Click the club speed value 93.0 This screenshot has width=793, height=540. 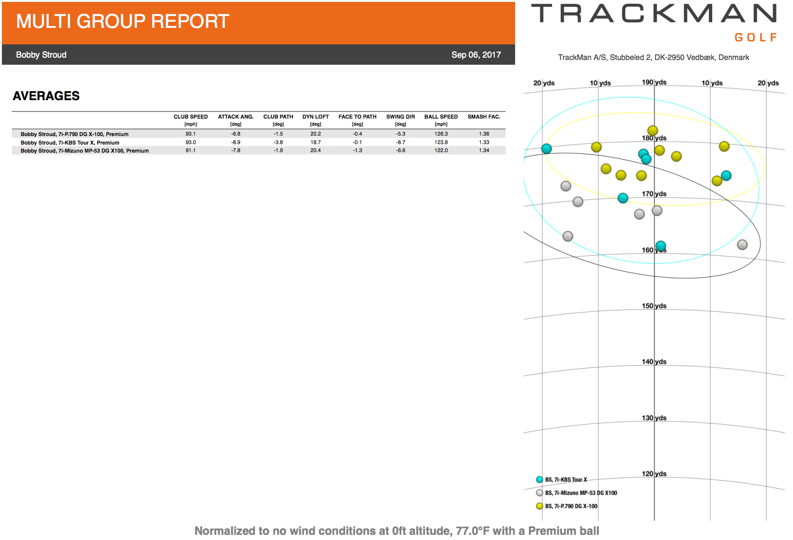pyautogui.click(x=190, y=142)
